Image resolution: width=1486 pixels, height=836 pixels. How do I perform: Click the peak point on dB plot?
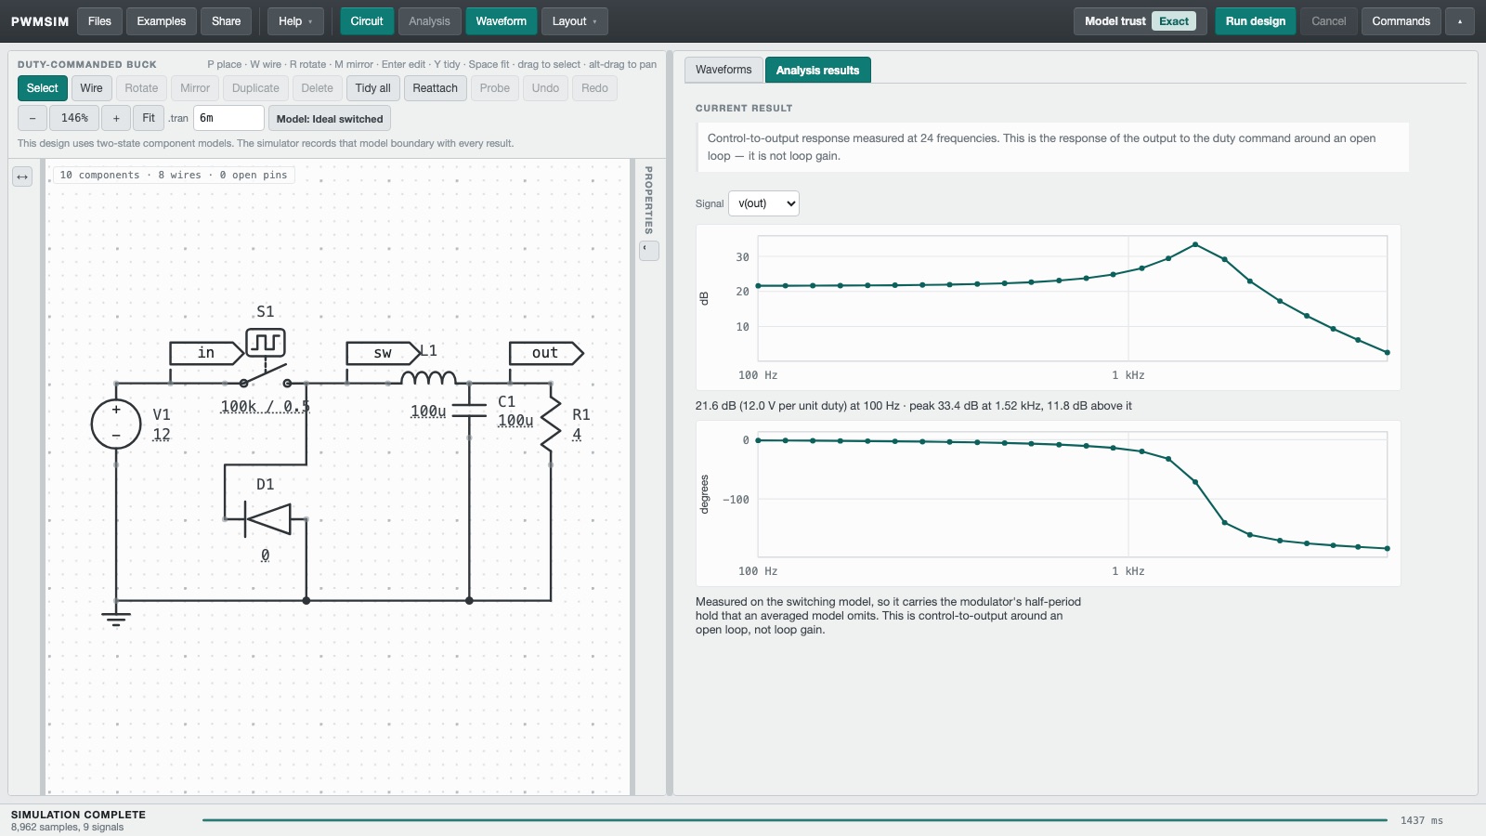1195,244
